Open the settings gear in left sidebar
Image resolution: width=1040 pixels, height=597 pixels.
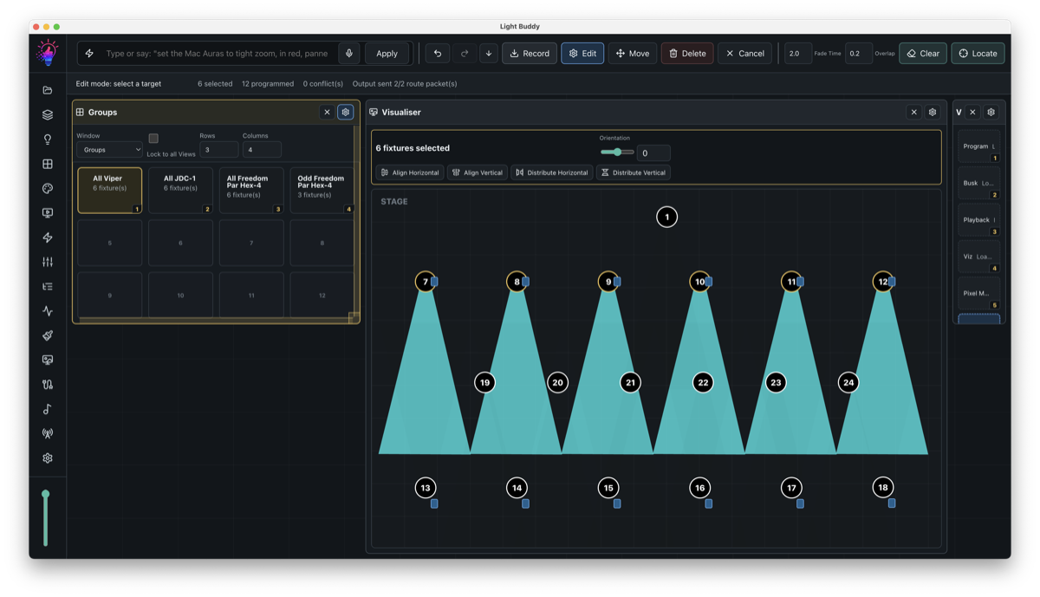pyautogui.click(x=48, y=458)
